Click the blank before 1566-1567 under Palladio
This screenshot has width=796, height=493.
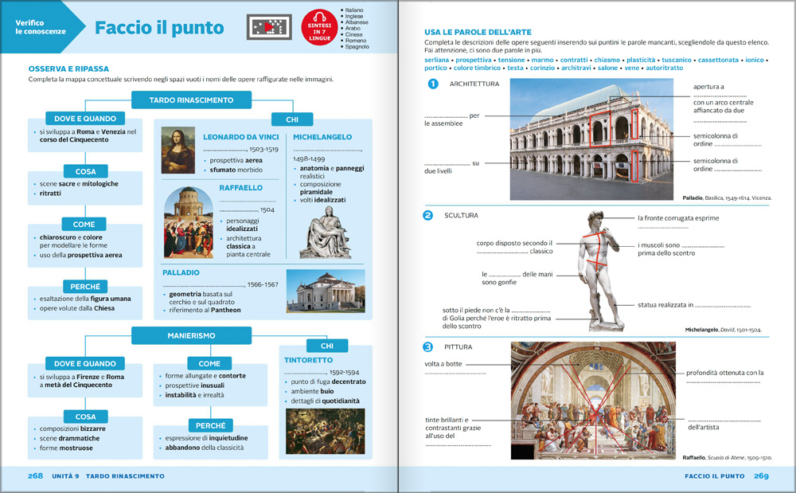coord(204,285)
